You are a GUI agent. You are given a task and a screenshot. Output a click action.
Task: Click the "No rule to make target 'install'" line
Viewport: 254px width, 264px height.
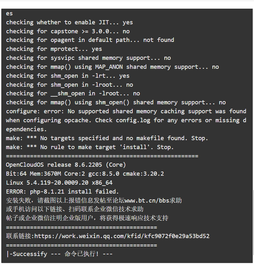point(90,147)
